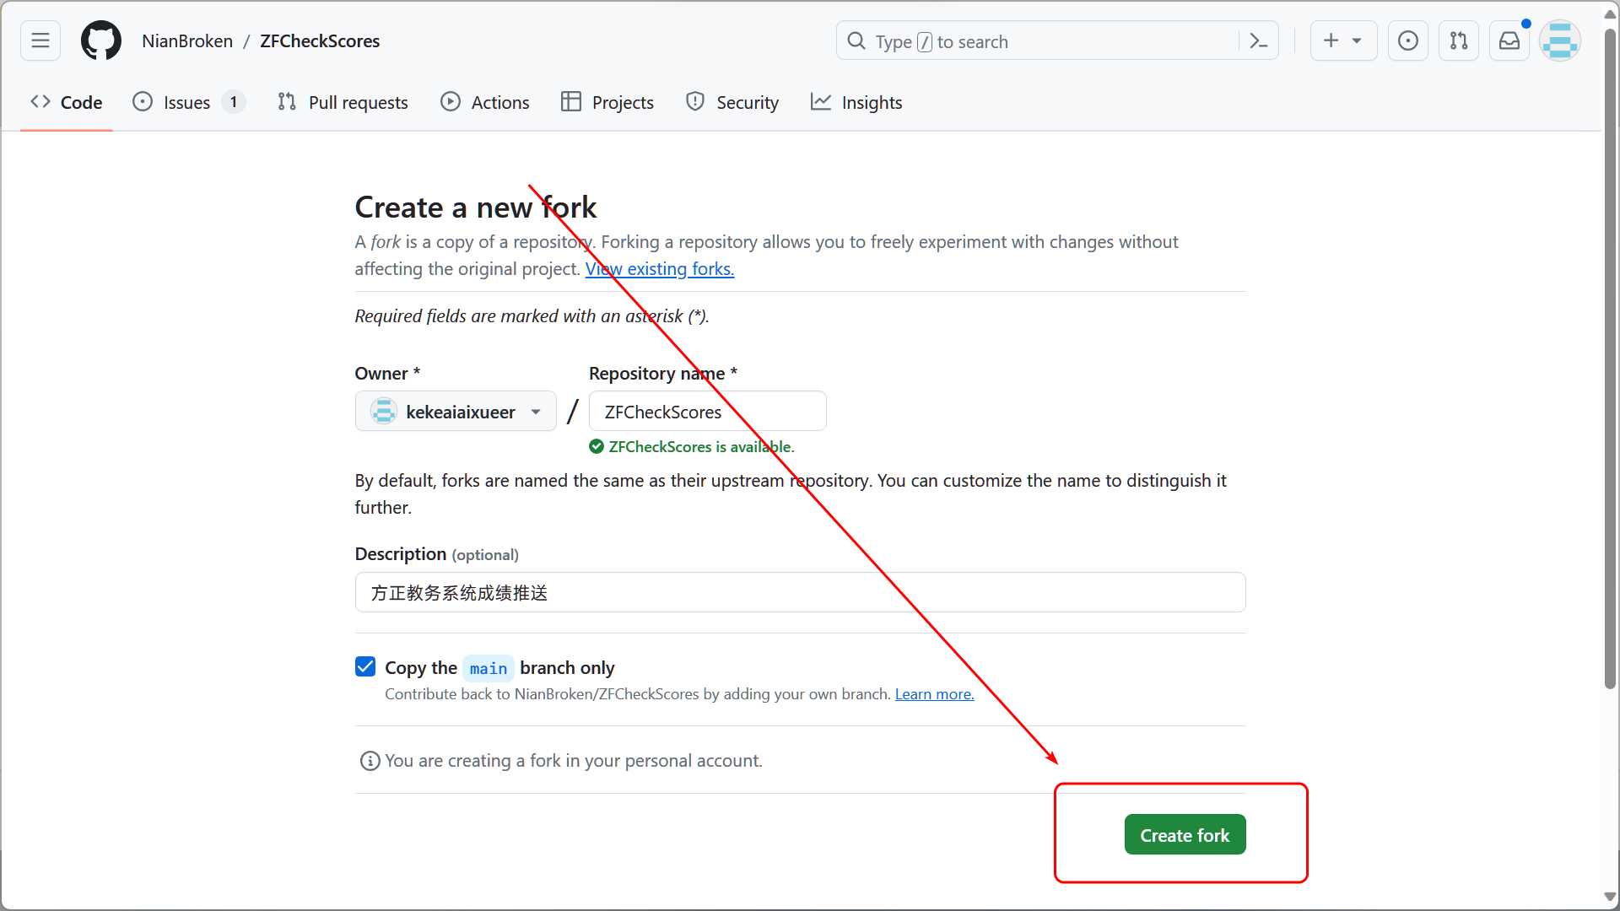The height and width of the screenshot is (911, 1620).
Task: Click the info icon beside personal account note
Action: [370, 761]
